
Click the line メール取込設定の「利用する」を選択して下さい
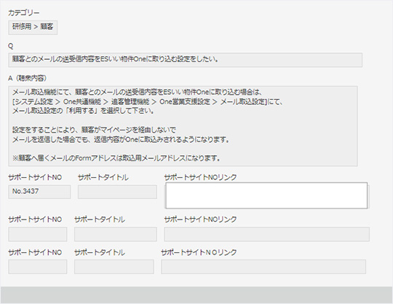pyautogui.click(x=83, y=111)
